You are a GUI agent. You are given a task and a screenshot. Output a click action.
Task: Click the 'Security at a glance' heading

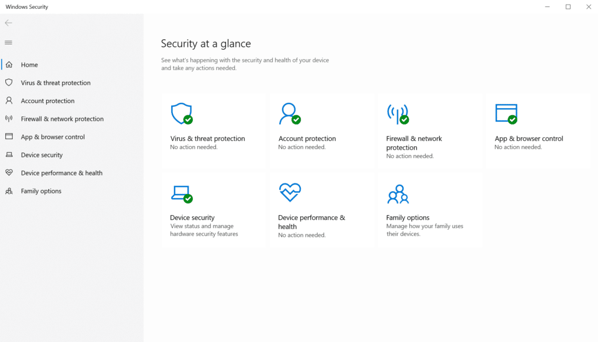pyautogui.click(x=206, y=43)
